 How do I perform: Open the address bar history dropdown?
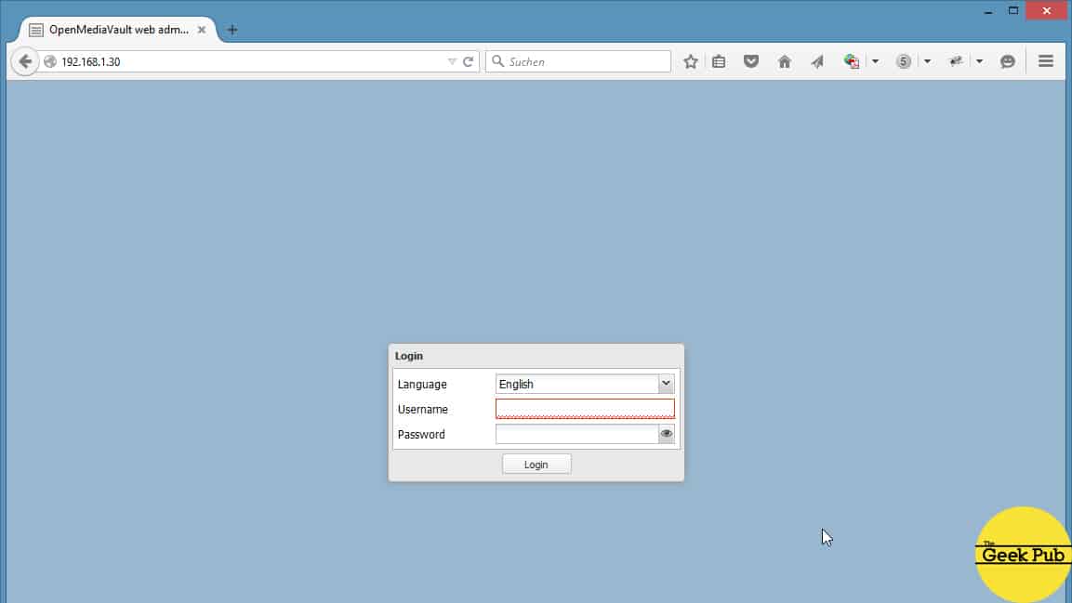452,61
